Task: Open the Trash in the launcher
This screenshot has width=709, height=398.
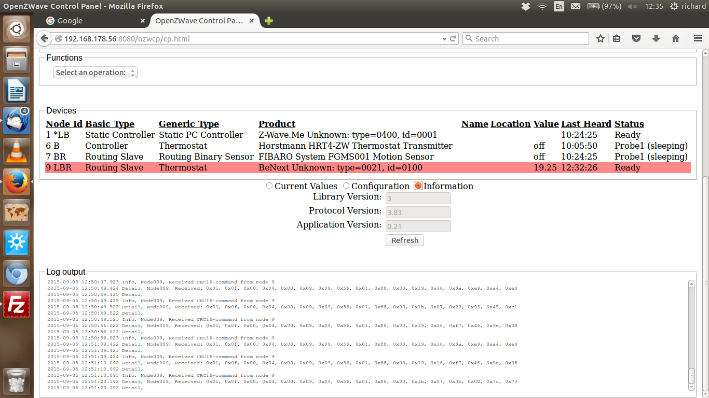Action: pyautogui.click(x=17, y=381)
